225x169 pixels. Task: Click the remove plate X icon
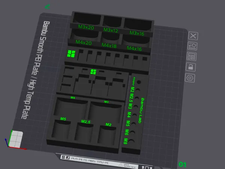pos(193,36)
